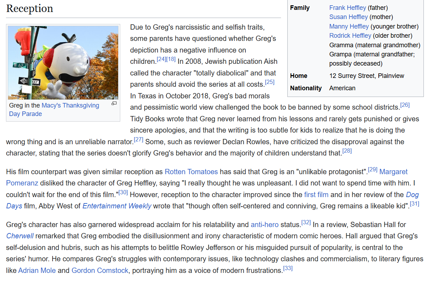Open the Cherwell publication link
The width and height of the screenshot is (433, 287).
[x=20, y=236]
